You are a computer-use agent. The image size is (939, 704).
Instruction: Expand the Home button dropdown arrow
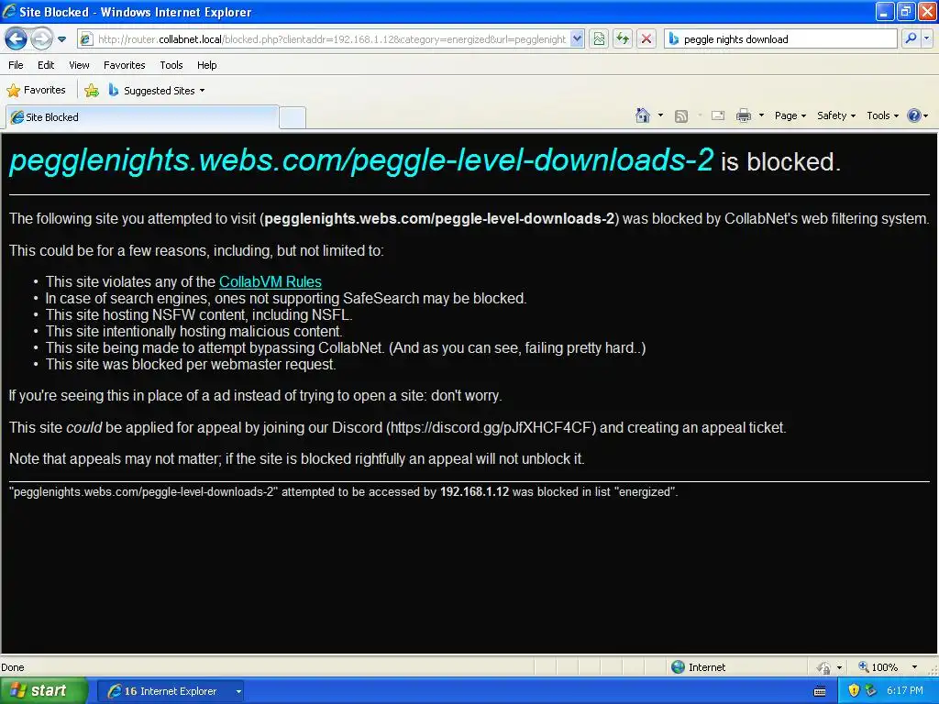click(x=660, y=115)
